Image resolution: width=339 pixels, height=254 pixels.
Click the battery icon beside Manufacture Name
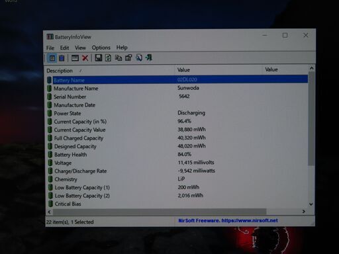pos(50,89)
